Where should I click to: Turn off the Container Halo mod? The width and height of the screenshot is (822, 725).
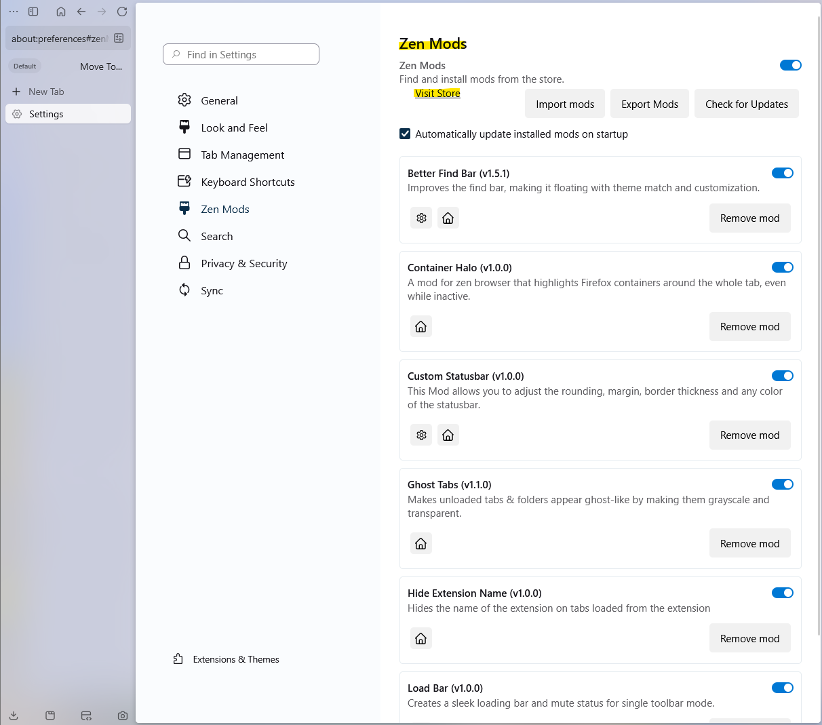click(x=783, y=267)
